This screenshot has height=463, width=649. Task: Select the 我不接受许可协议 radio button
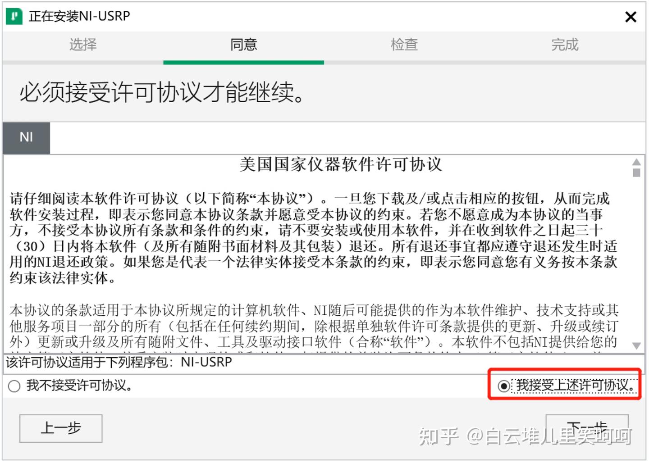pos(14,386)
